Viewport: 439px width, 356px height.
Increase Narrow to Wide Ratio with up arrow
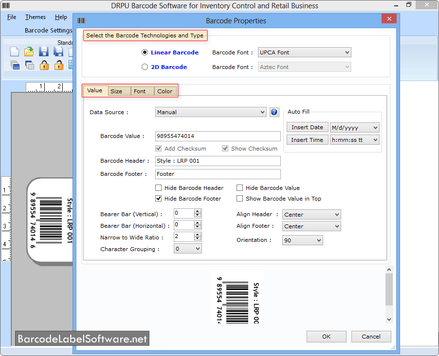[x=198, y=235]
